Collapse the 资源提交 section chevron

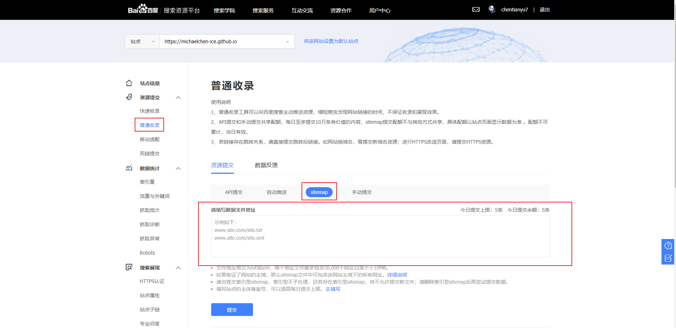pos(178,98)
